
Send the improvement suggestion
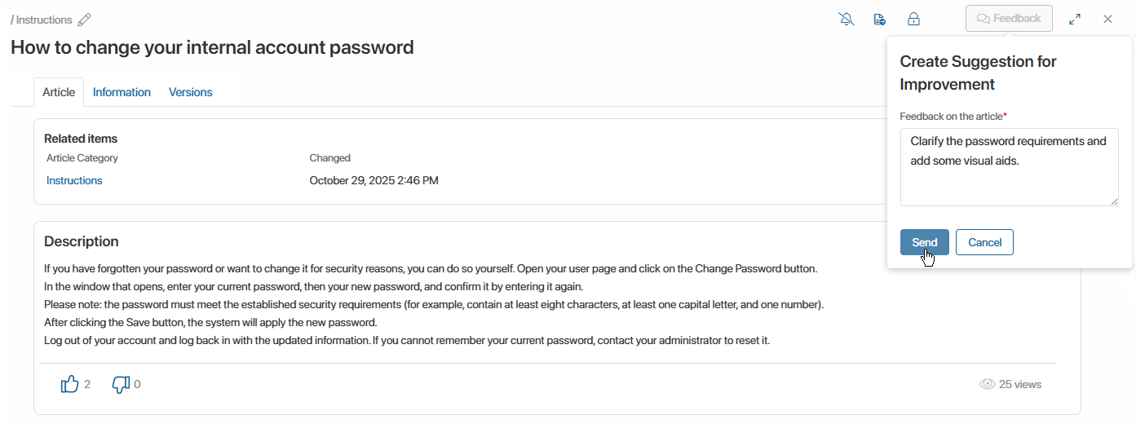(924, 242)
